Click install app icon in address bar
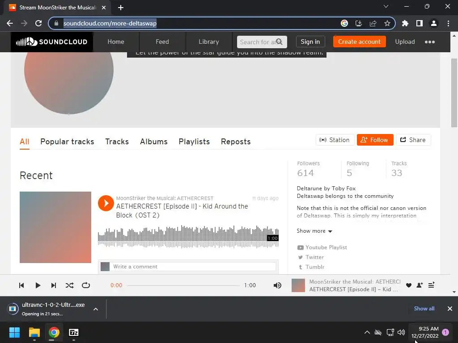The image size is (458, 343). pos(359,23)
